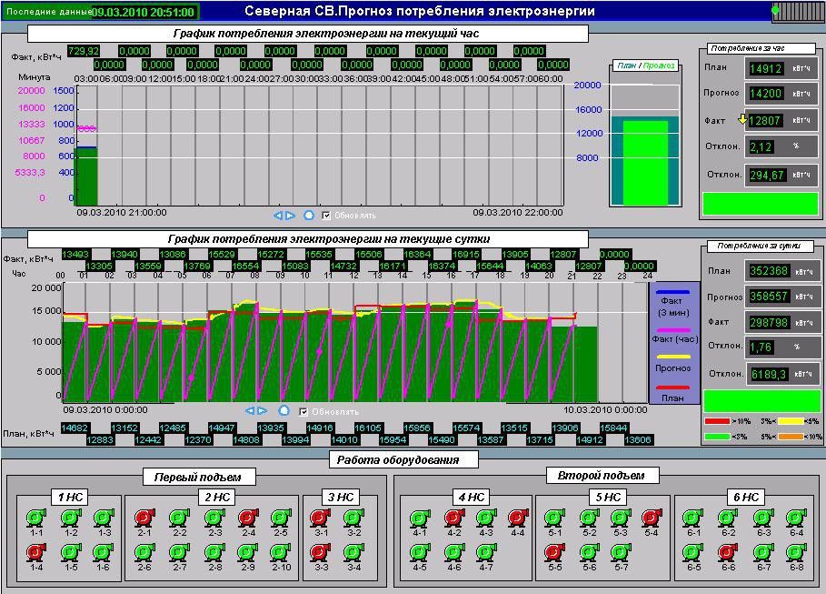The width and height of the screenshot is (826, 594).
Task: Click the Первый подъем section label
Action: click(x=198, y=477)
